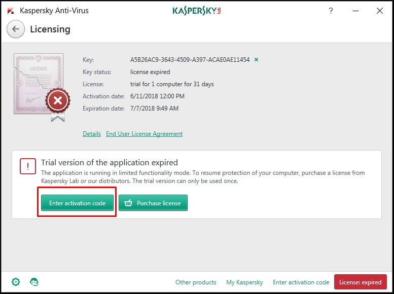Viewport: 394px width, 294px height.
Task: Click the Kaspersky Lab logo in the header
Action: [x=197, y=11]
